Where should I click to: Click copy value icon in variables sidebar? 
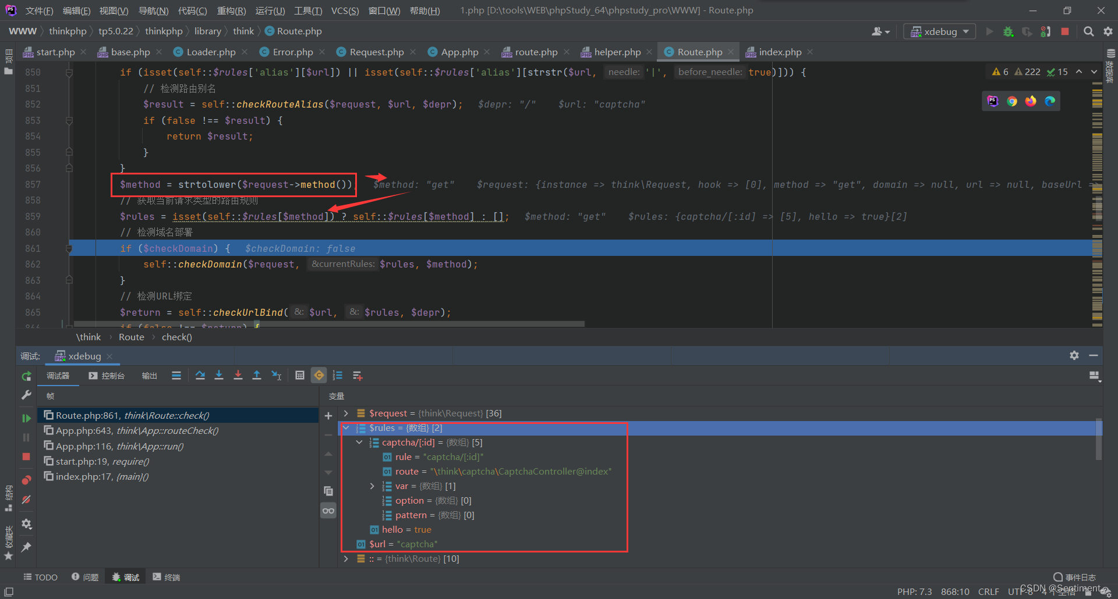(x=328, y=491)
